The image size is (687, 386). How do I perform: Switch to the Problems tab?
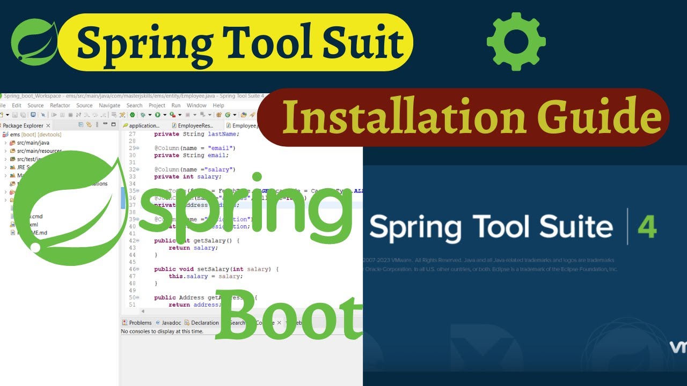(x=137, y=323)
